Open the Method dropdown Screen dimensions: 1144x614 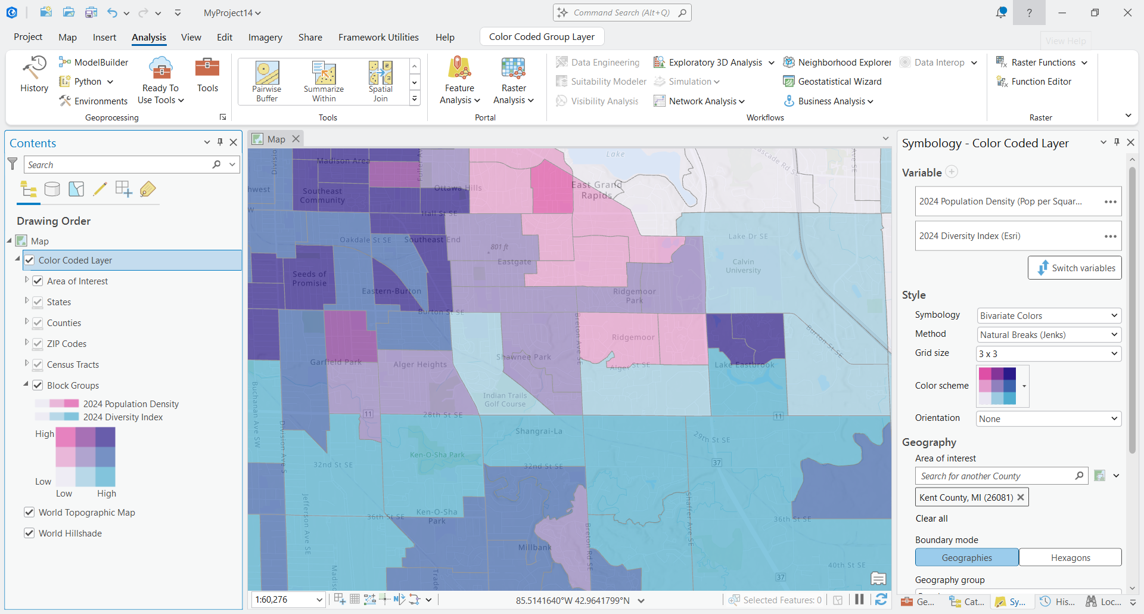(x=1049, y=334)
